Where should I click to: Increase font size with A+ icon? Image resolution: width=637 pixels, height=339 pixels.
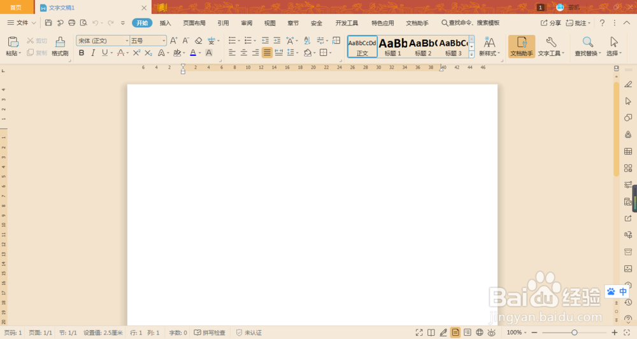point(173,41)
